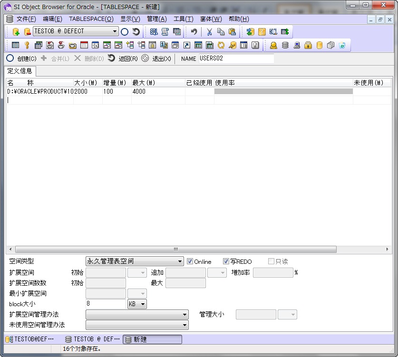Open the 追加 unit dropdown

point(217,272)
